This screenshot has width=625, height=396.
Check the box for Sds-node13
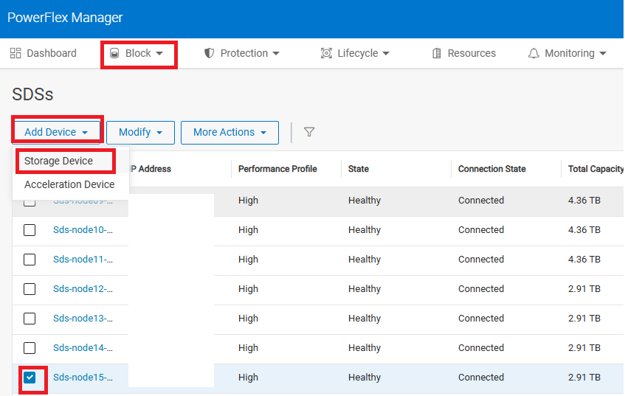tap(30, 319)
